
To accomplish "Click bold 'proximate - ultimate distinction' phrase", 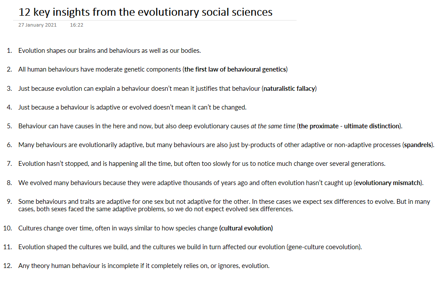I will click(x=349, y=126).
